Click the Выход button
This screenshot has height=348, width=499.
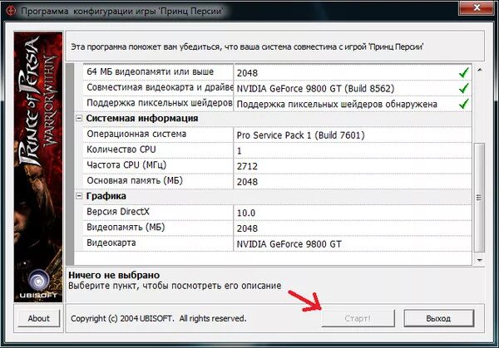point(438,318)
